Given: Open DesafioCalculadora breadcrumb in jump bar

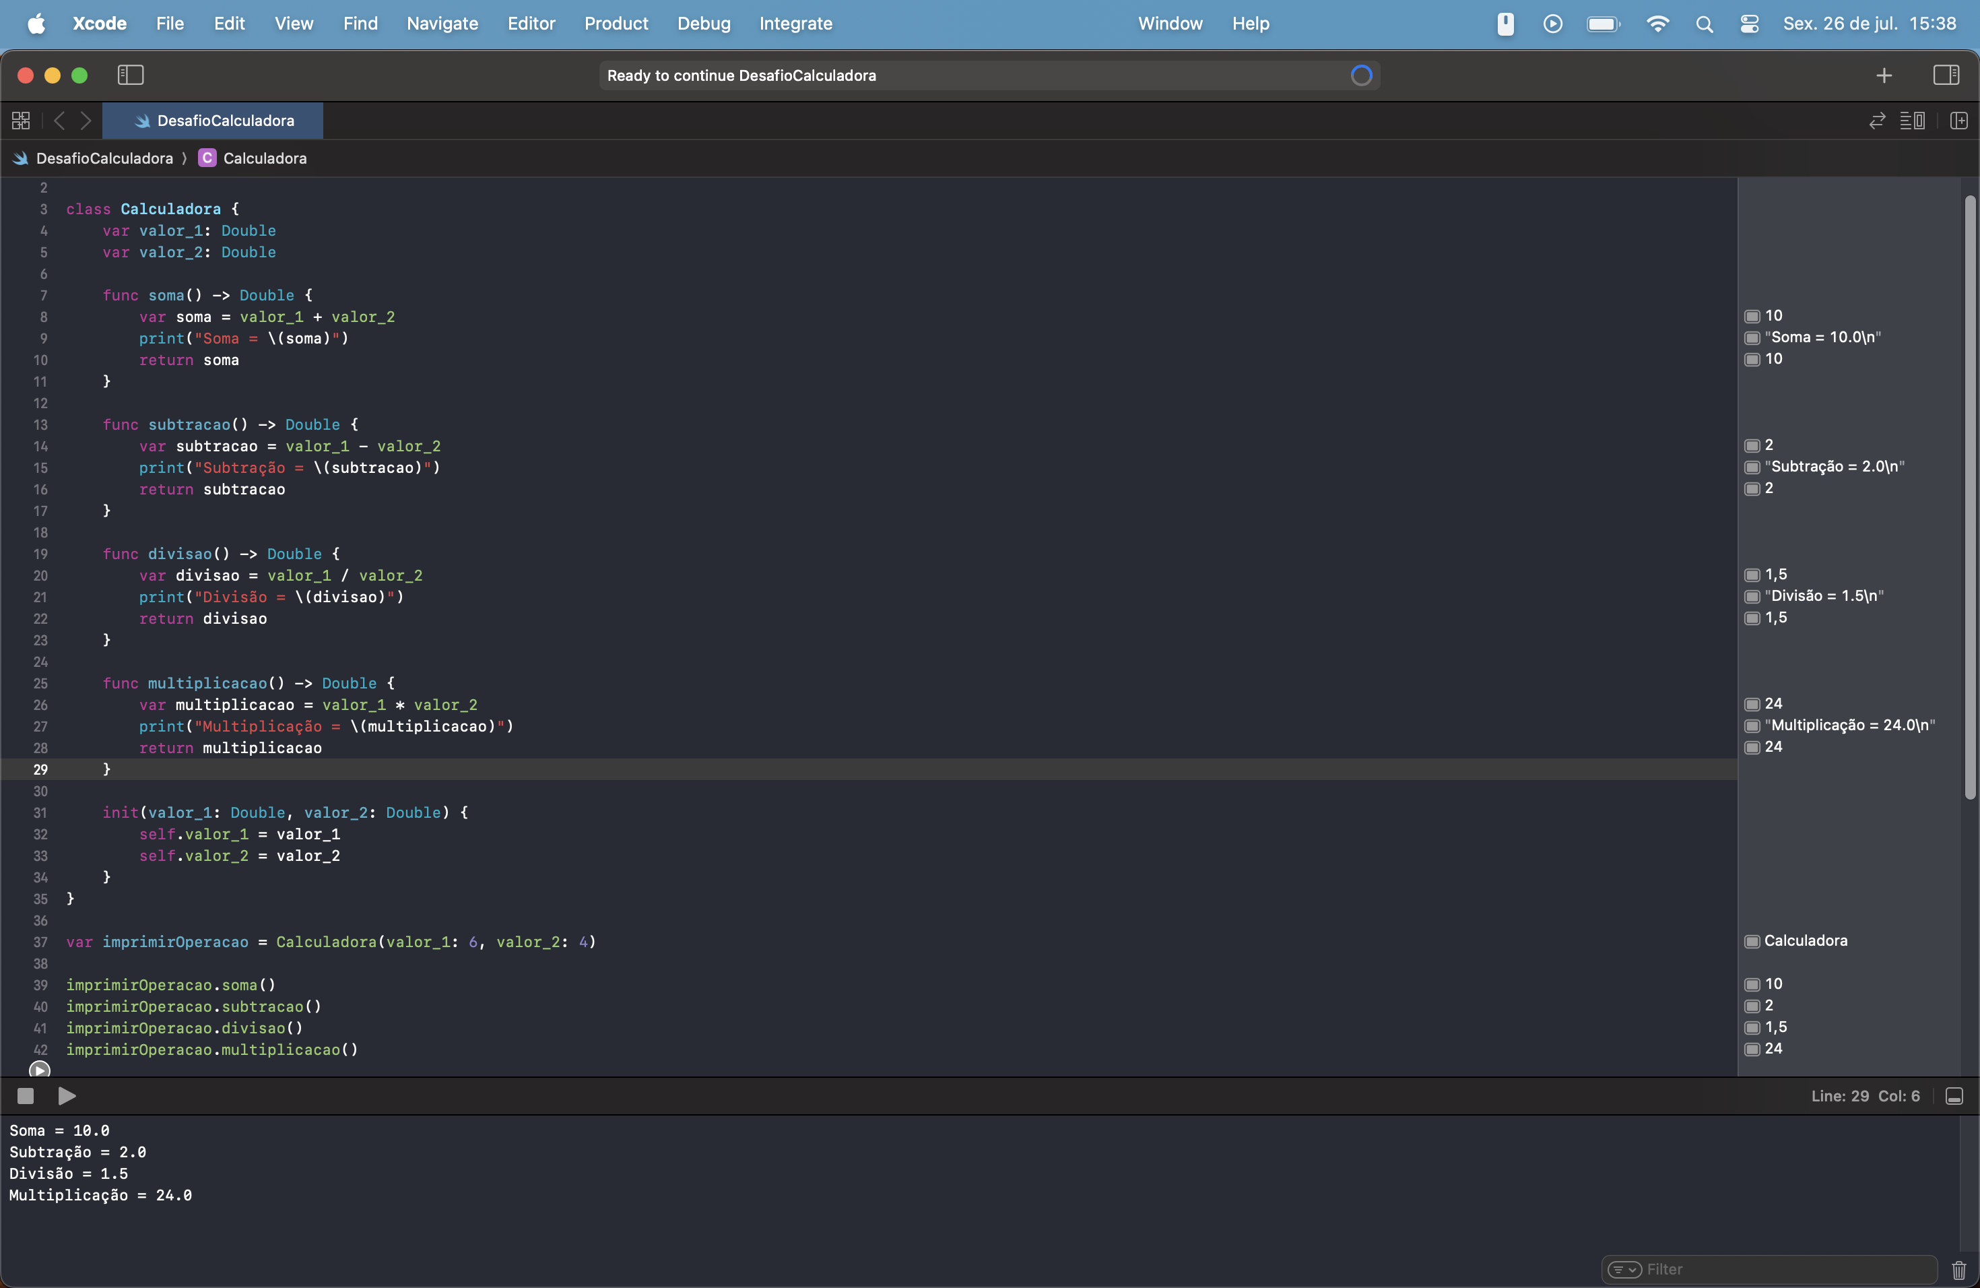Looking at the screenshot, I should tap(94, 158).
